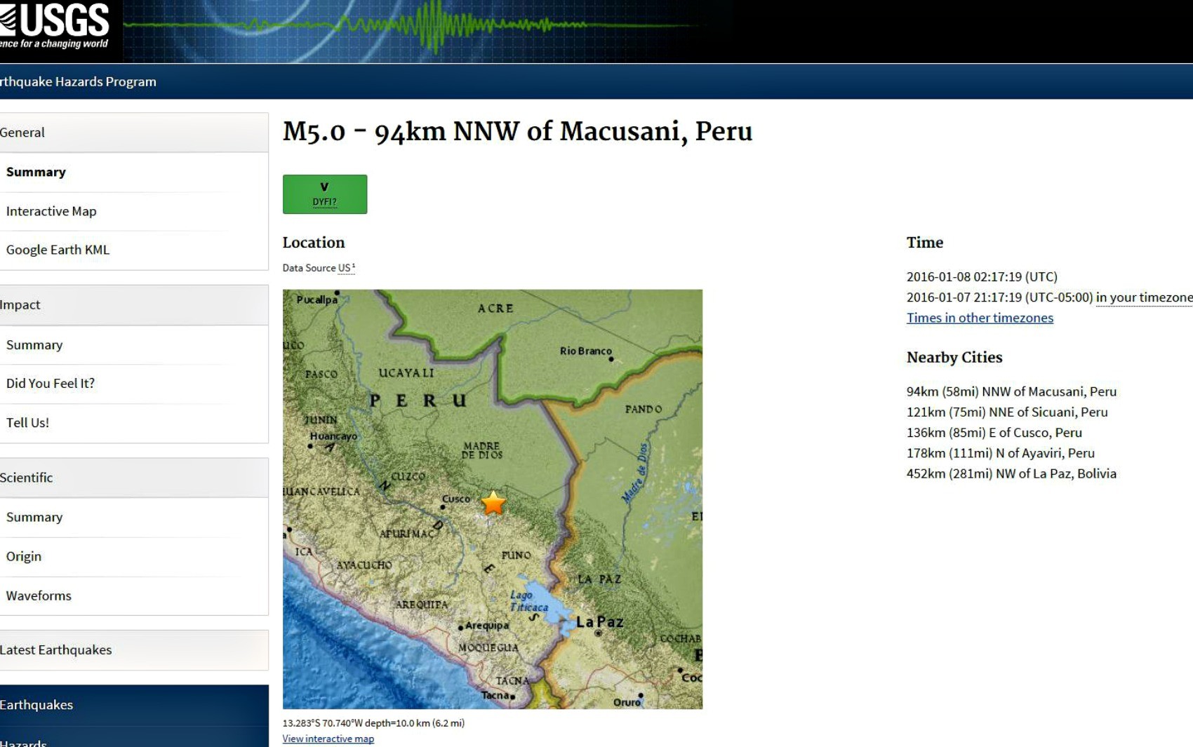
Task: Open the Impact Summary page
Action: [x=34, y=345]
